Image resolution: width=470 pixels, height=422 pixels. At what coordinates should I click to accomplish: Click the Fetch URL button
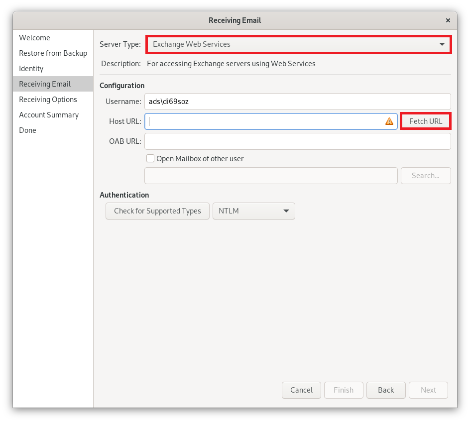pyautogui.click(x=425, y=121)
